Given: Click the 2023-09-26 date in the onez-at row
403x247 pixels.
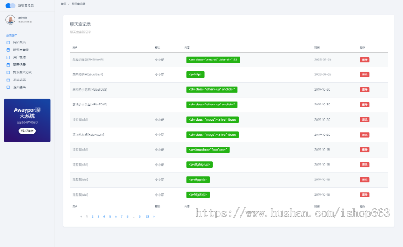Looking at the screenshot, I should pyautogui.click(x=323, y=59).
